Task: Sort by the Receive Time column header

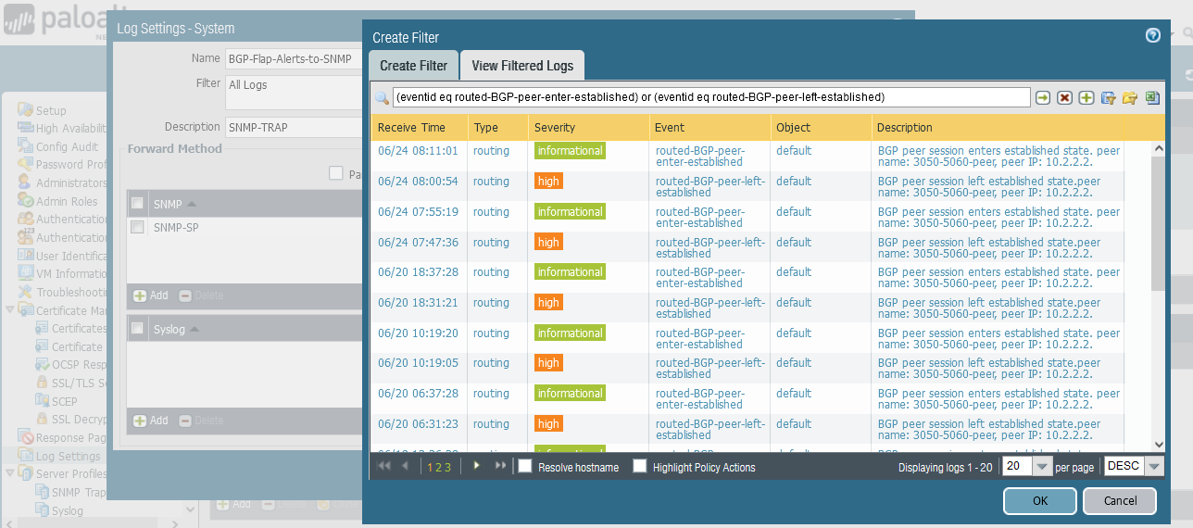Action: 418,128
